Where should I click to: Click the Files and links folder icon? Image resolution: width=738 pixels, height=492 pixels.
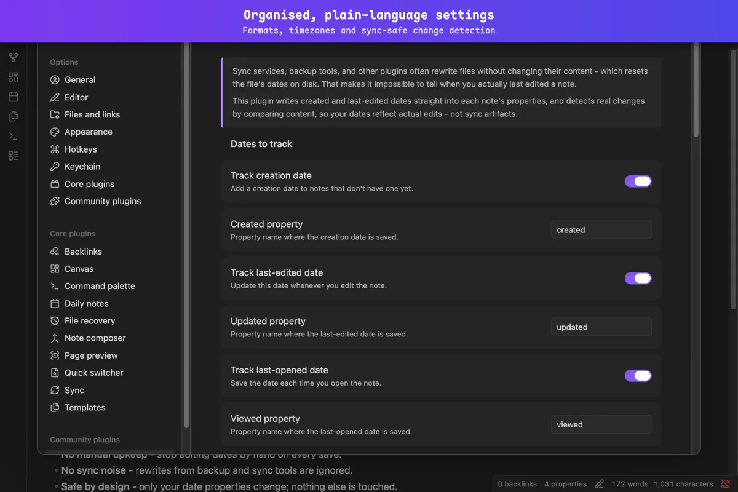coord(55,114)
